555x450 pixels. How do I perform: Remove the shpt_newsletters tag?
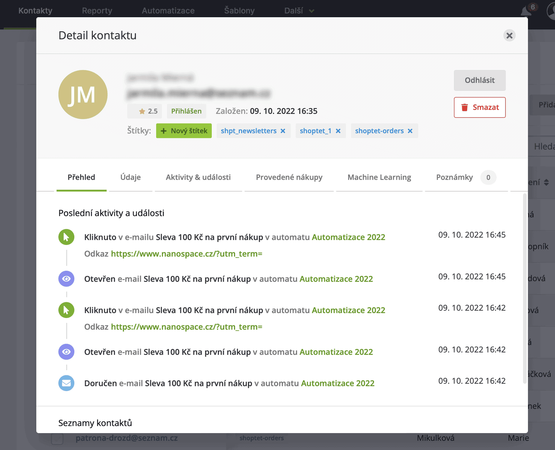coord(283,131)
